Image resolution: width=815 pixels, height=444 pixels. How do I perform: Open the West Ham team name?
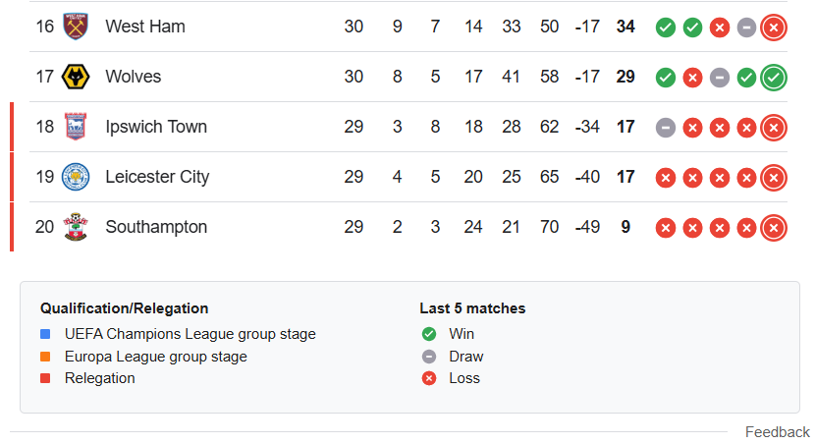(145, 27)
